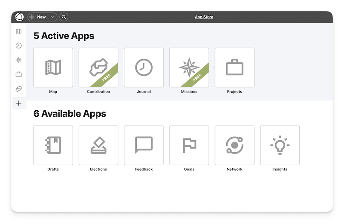This screenshot has height=223, width=344.
Task: Open the Projects app tile
Action: (x=234, y=67)
